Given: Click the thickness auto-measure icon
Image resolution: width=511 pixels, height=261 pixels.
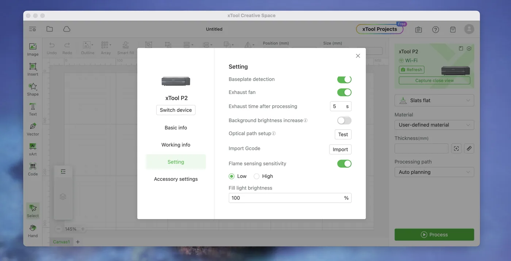Looking at the screenshot, I should 456,148.
